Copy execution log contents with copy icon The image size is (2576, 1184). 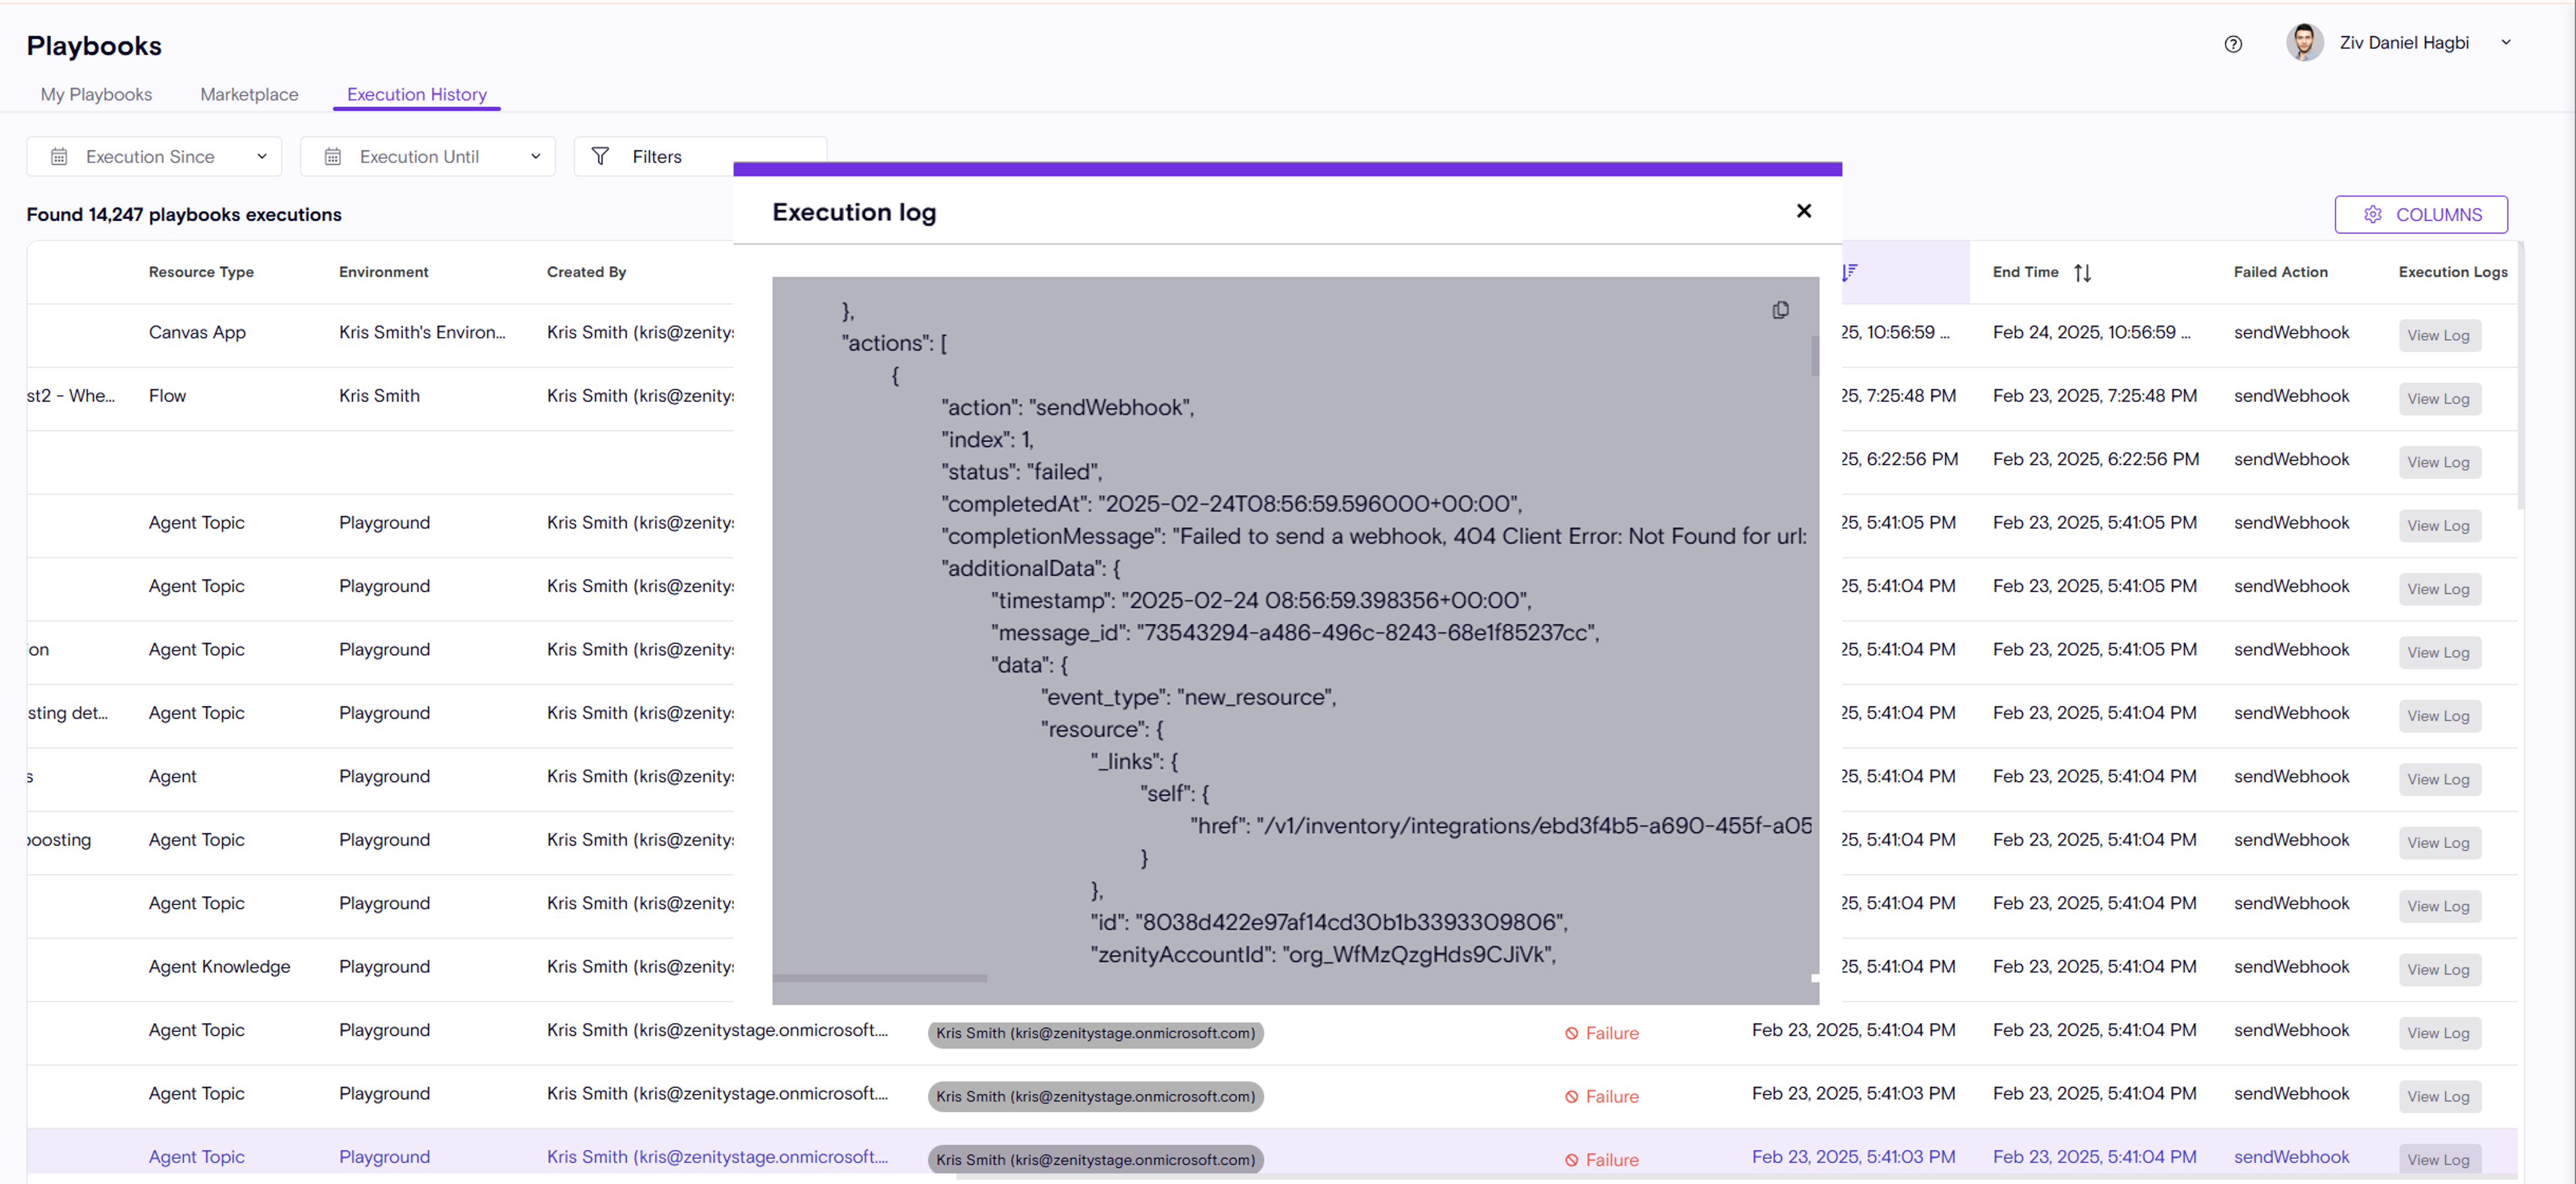tap(1780, 310)
